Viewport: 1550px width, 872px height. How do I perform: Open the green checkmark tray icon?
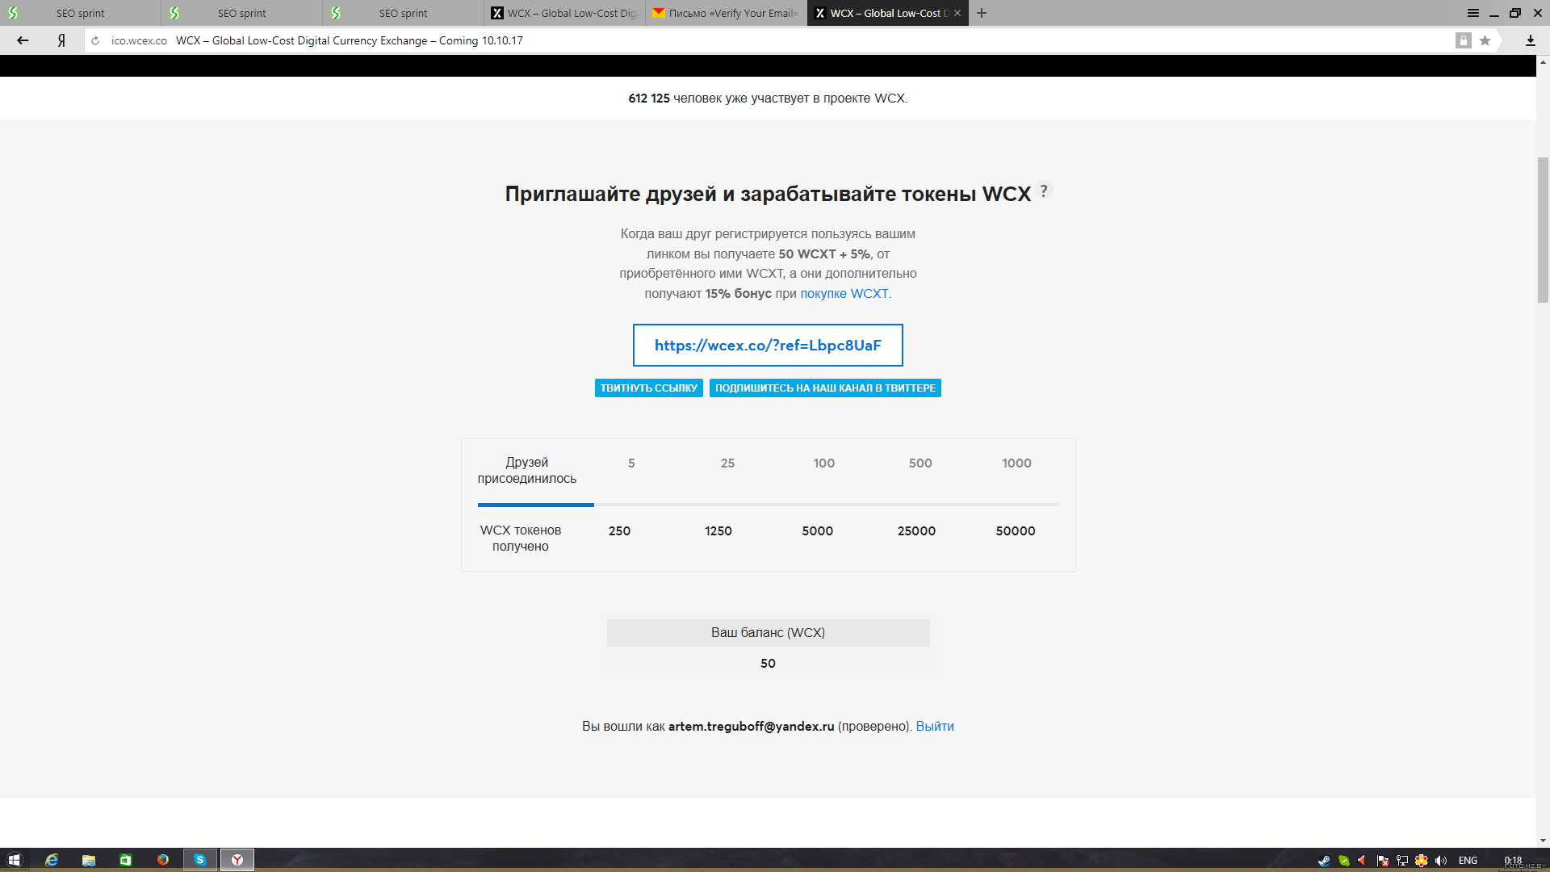click(1343, 861)
